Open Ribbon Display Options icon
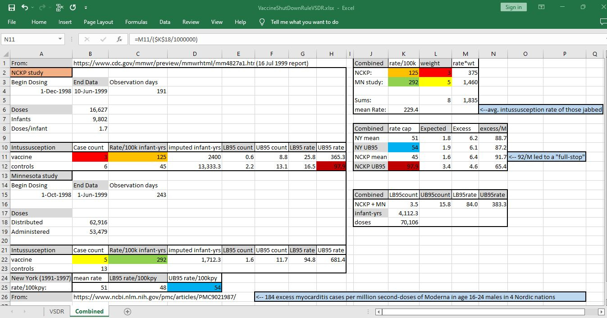The width and height of the screenshot is (607, 318). [542, 7]
